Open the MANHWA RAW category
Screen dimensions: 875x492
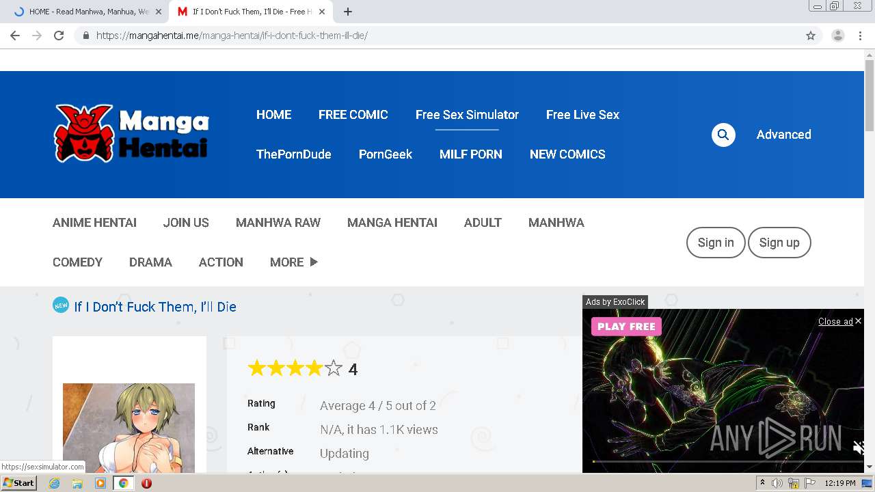(x=278, y=223)
